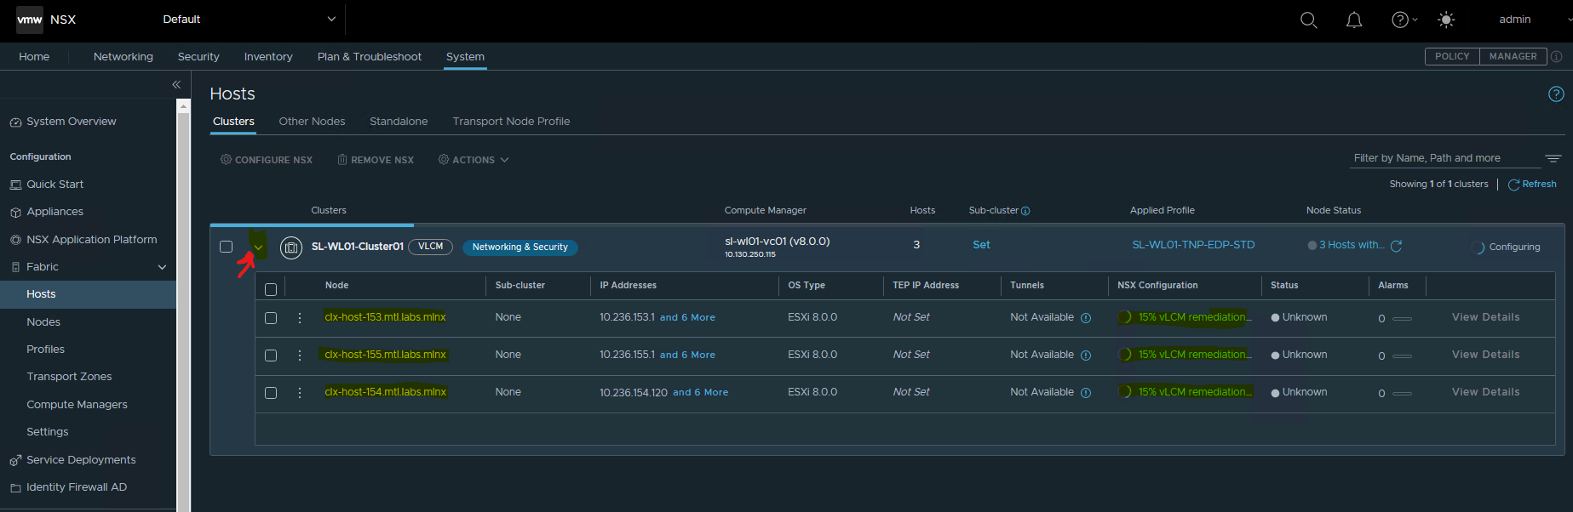Toggle the select-all nodes header checkbox
The height and width of the screenshot is (512, 1573).
pos(271,289)
